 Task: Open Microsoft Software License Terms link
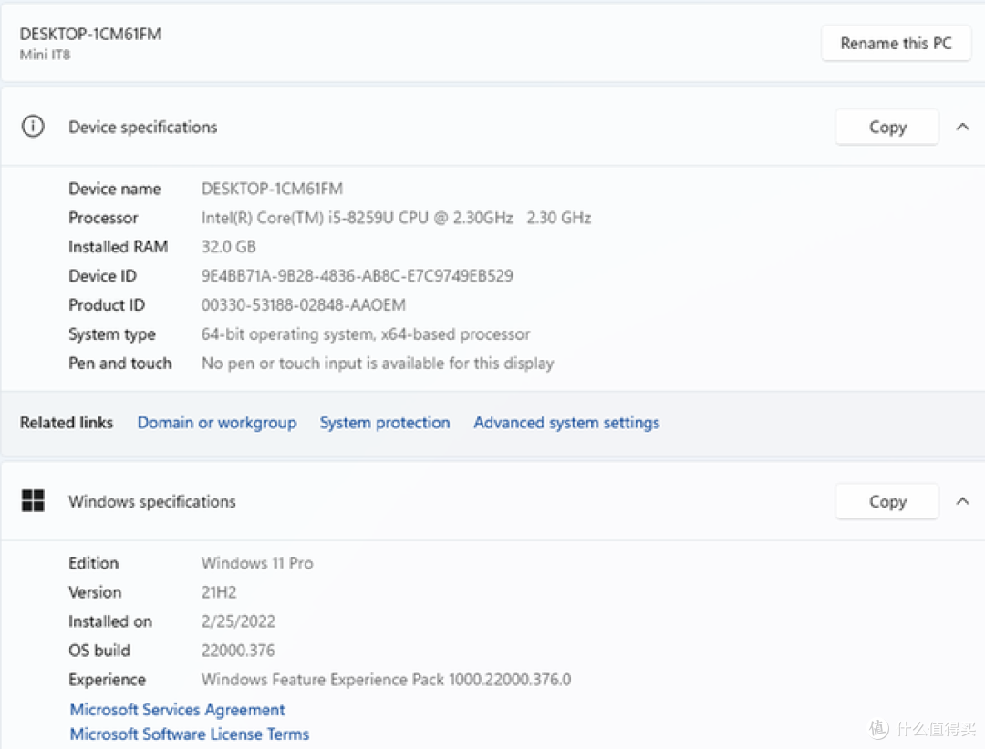point(189,734)
